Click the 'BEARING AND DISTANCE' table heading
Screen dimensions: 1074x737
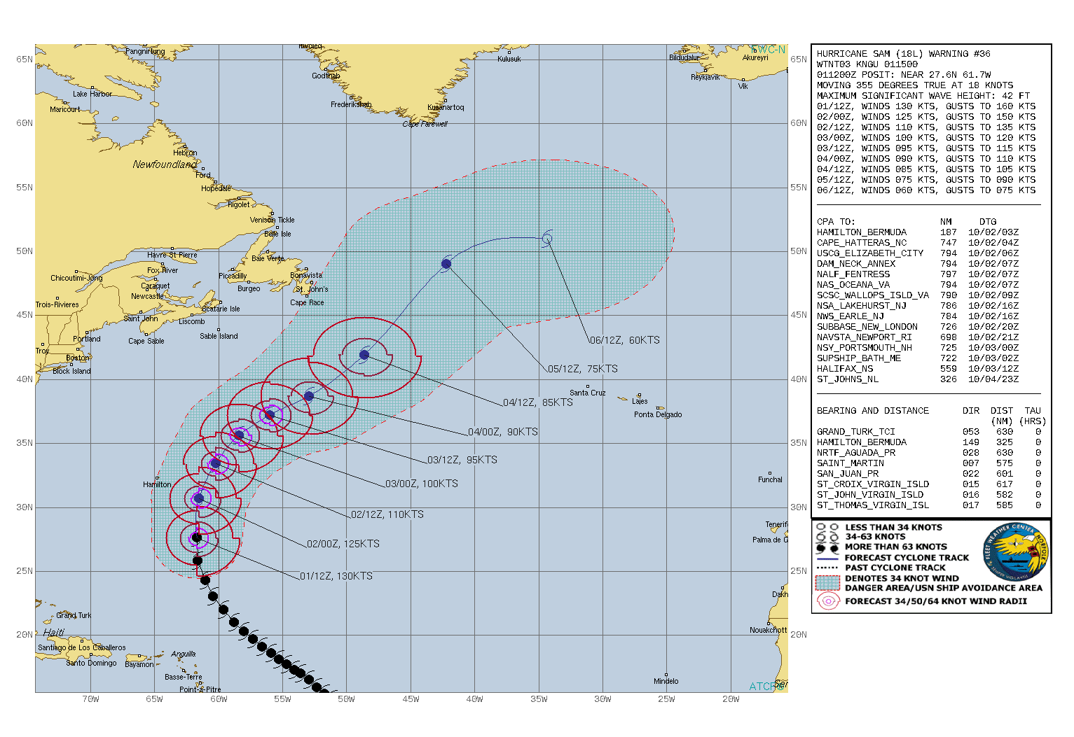tap(873, 411)
